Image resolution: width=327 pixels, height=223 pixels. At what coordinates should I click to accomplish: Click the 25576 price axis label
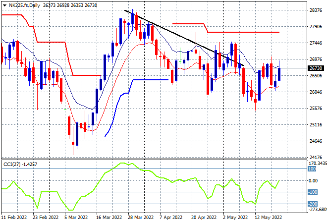point(316,108)
